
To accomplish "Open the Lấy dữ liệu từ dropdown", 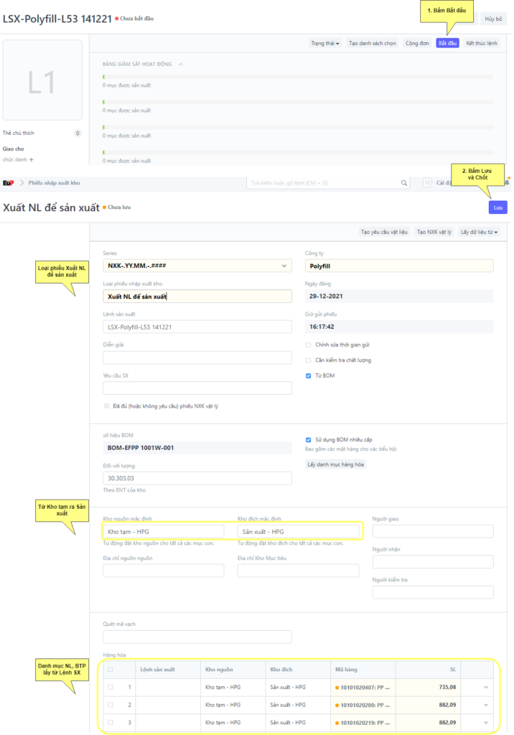I will point(479,232).
